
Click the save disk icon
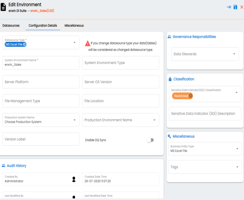pyautogui.click(x=235, y=7)
